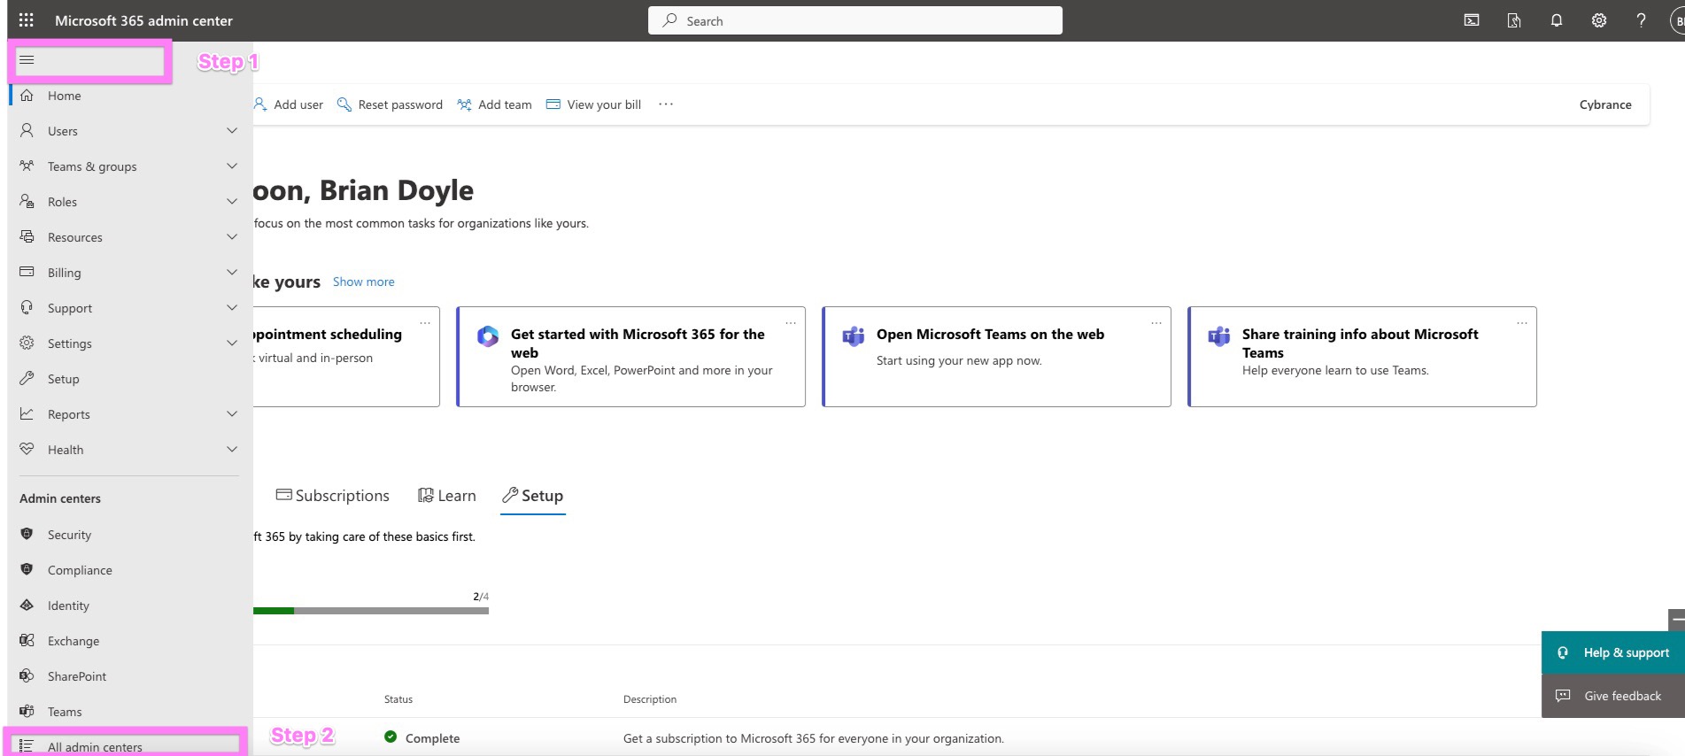The image size is (1685, 756).
Task: Open Microsoft Teams on the web card
Action: click(996, 357)
